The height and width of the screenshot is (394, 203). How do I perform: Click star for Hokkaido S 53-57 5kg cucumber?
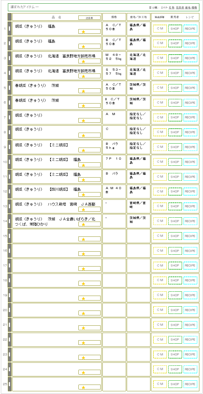(x=84, y=76)
